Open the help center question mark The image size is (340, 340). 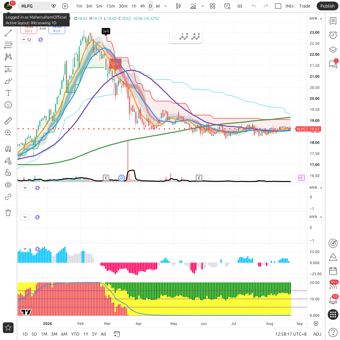(x=333, y=332)
